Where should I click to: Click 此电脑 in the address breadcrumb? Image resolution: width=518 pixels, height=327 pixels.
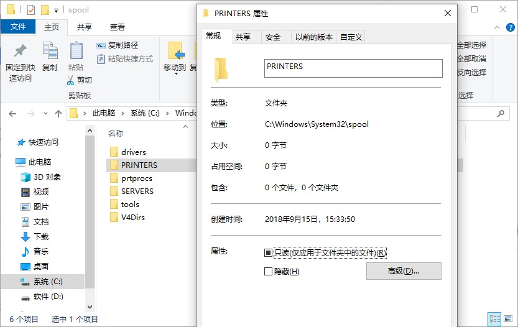coord(104,113)
